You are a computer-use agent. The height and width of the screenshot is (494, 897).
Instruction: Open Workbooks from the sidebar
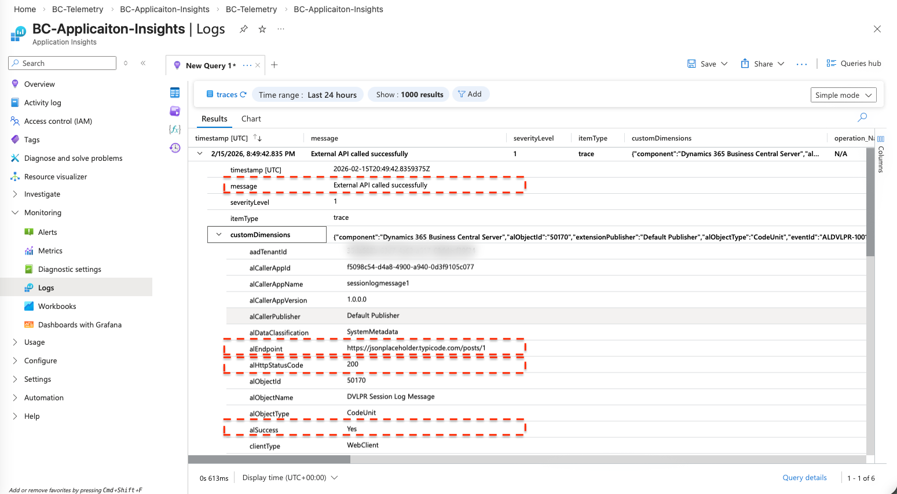[57, 307]
